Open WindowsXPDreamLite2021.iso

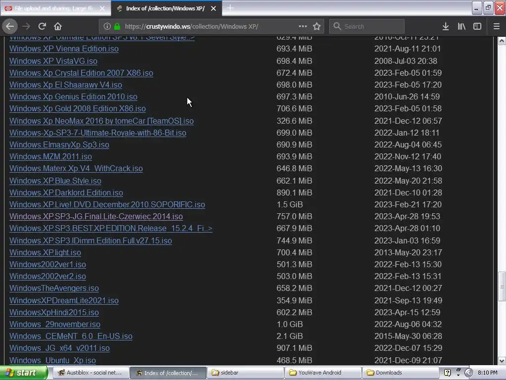pyautogui.click(x=64, y=300)
